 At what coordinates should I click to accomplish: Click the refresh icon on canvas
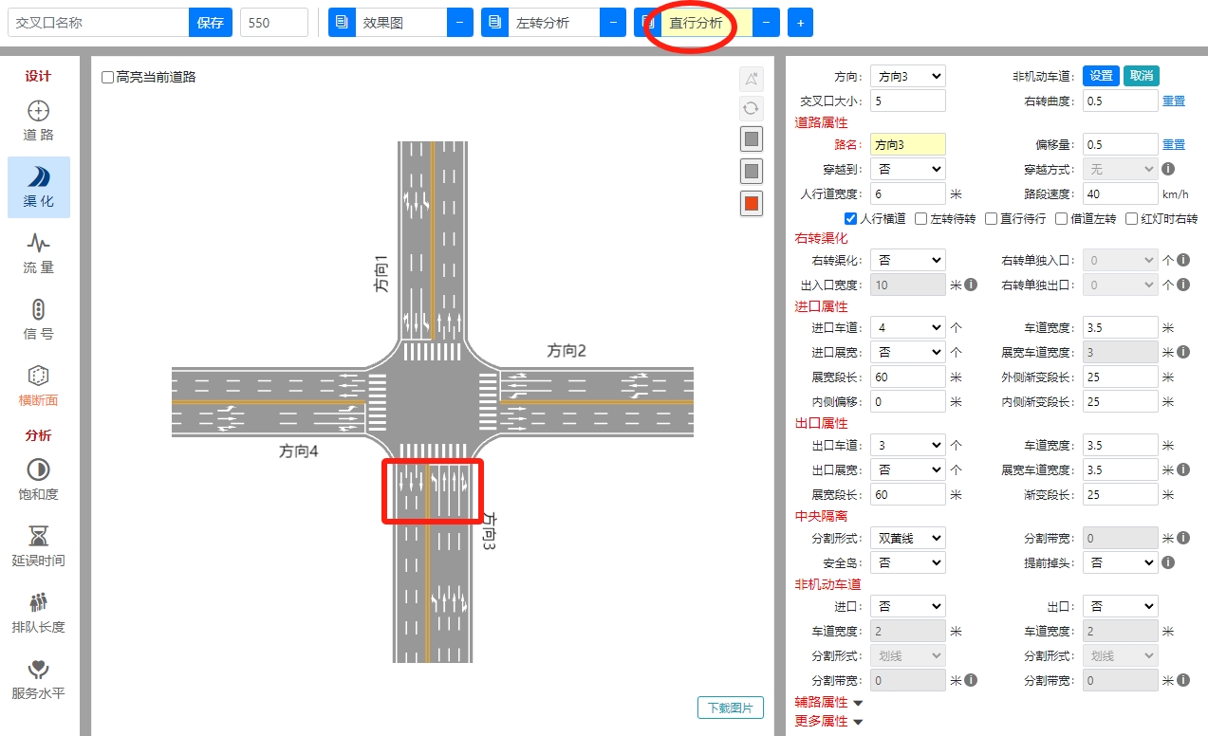point(752,108)
